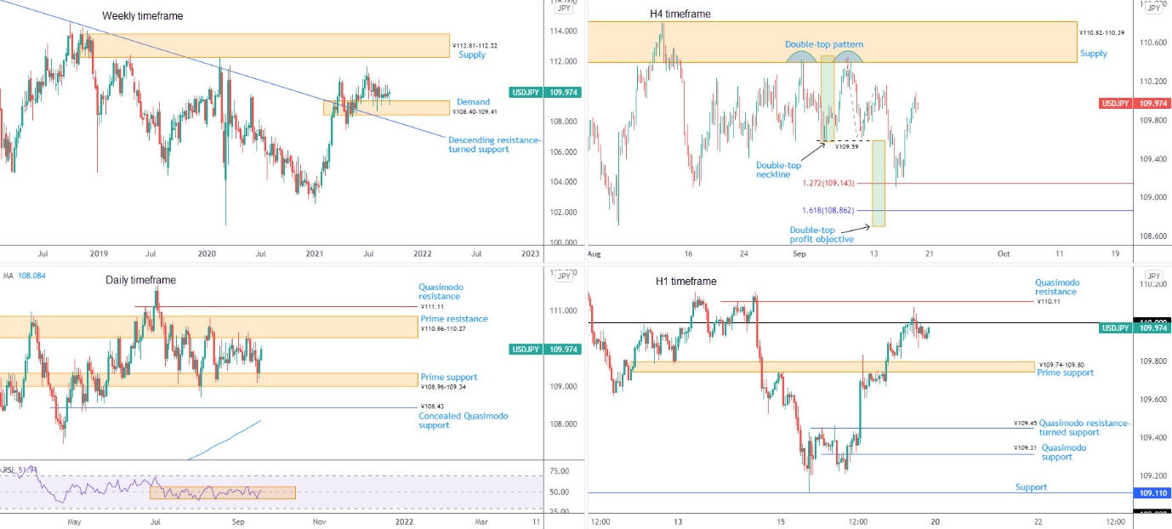Select the USDJPY 109.974 price label on Weekly chart
This screenshot has width=1172, height=529.
544,92
